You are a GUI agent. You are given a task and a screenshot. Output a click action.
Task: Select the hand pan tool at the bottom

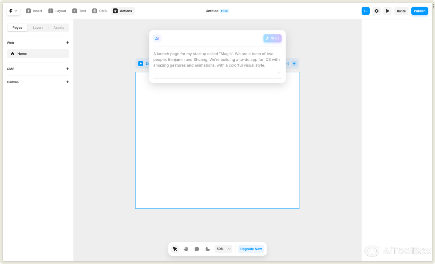(x=186, y=249)
